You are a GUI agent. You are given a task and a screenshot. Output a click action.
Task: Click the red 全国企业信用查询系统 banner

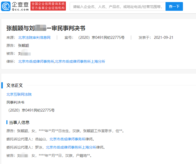pyautogui.click(x=48, y=6)
